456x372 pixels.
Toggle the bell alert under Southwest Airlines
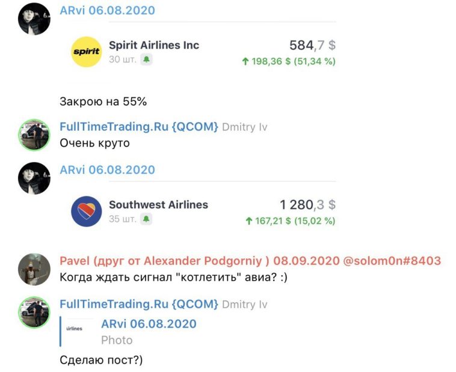pos(146,219)
